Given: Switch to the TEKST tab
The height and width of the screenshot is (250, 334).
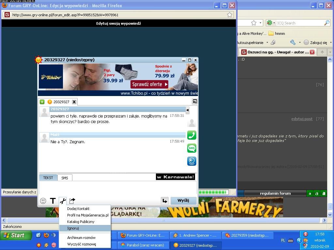Looking at the screenshot, I should (x=48, y=178).
